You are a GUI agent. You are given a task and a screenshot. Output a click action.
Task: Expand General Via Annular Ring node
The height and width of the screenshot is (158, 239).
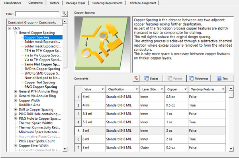[x=15, y=96]
